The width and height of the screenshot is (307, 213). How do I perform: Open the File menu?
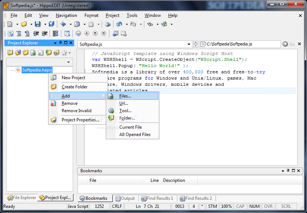pyautogui.click(x=14, y=15)
